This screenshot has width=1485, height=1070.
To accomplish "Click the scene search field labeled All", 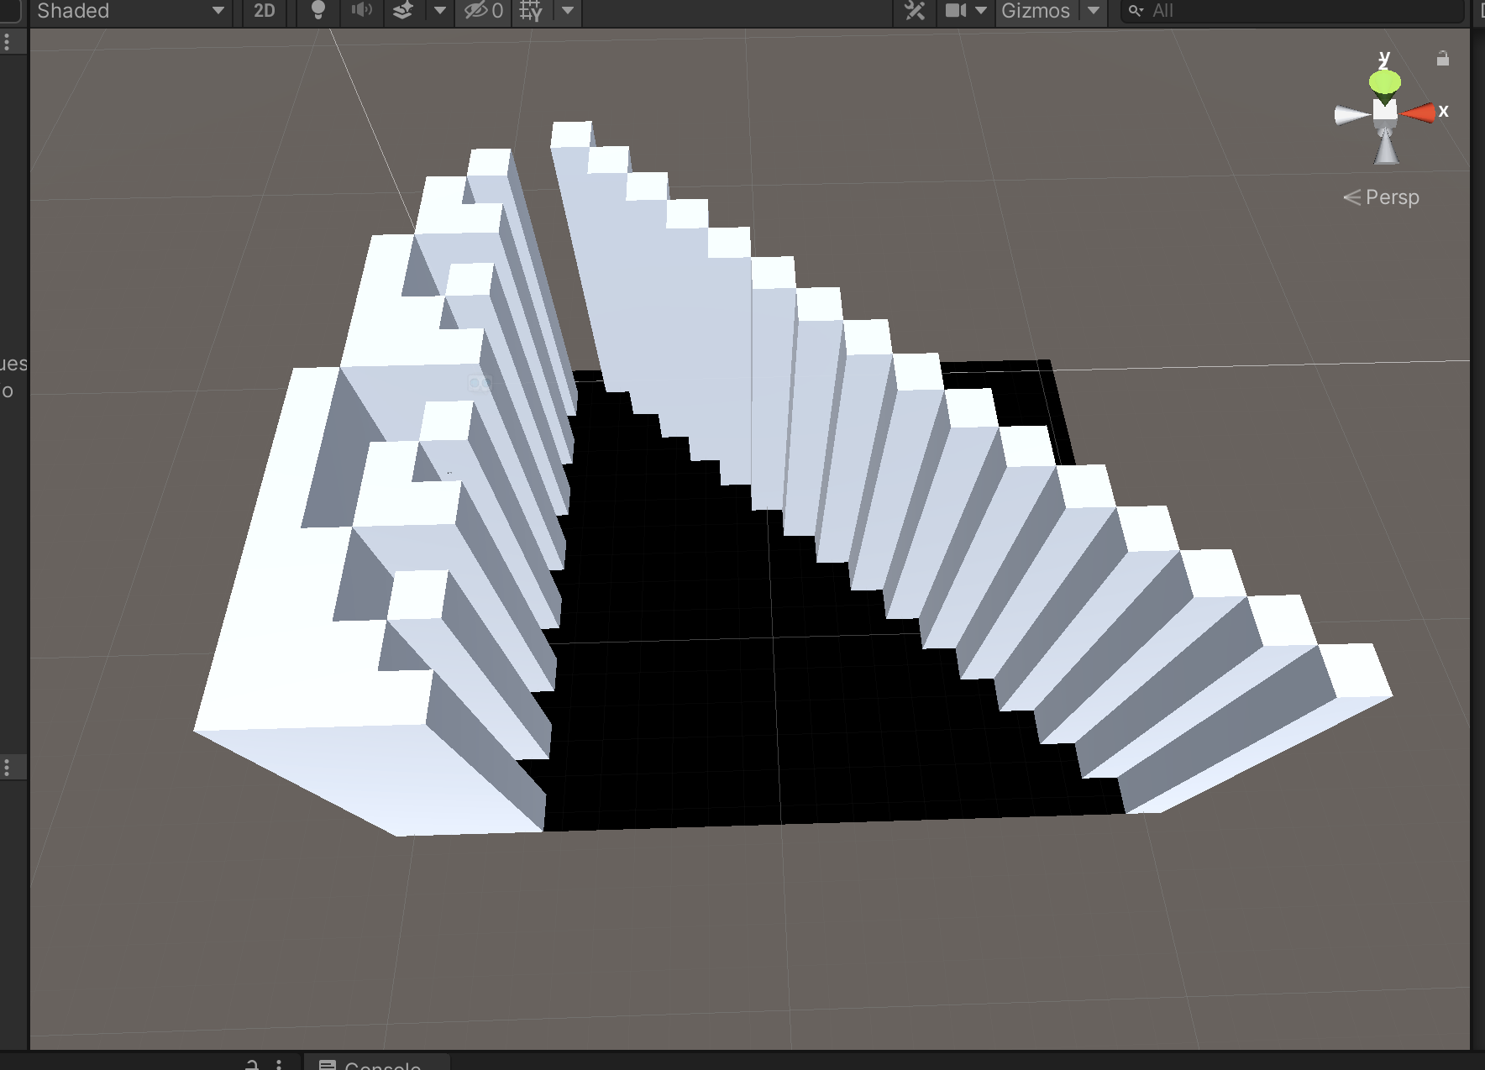I will [1293, 11].
